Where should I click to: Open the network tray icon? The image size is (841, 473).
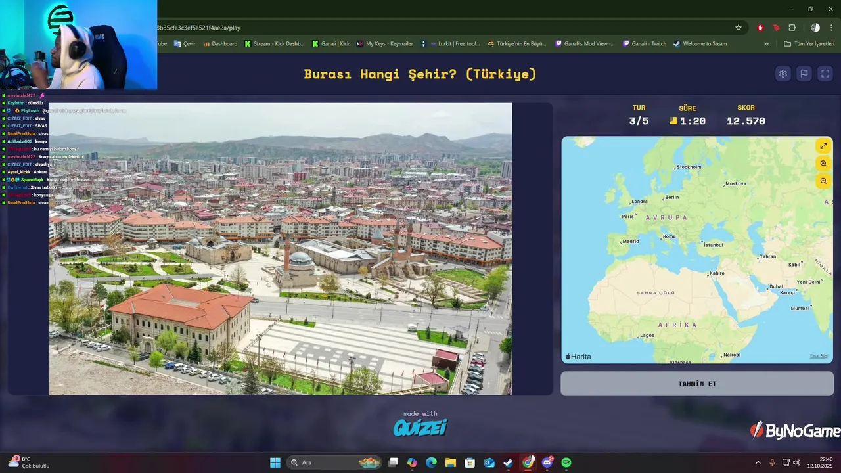tap(786, 462)
